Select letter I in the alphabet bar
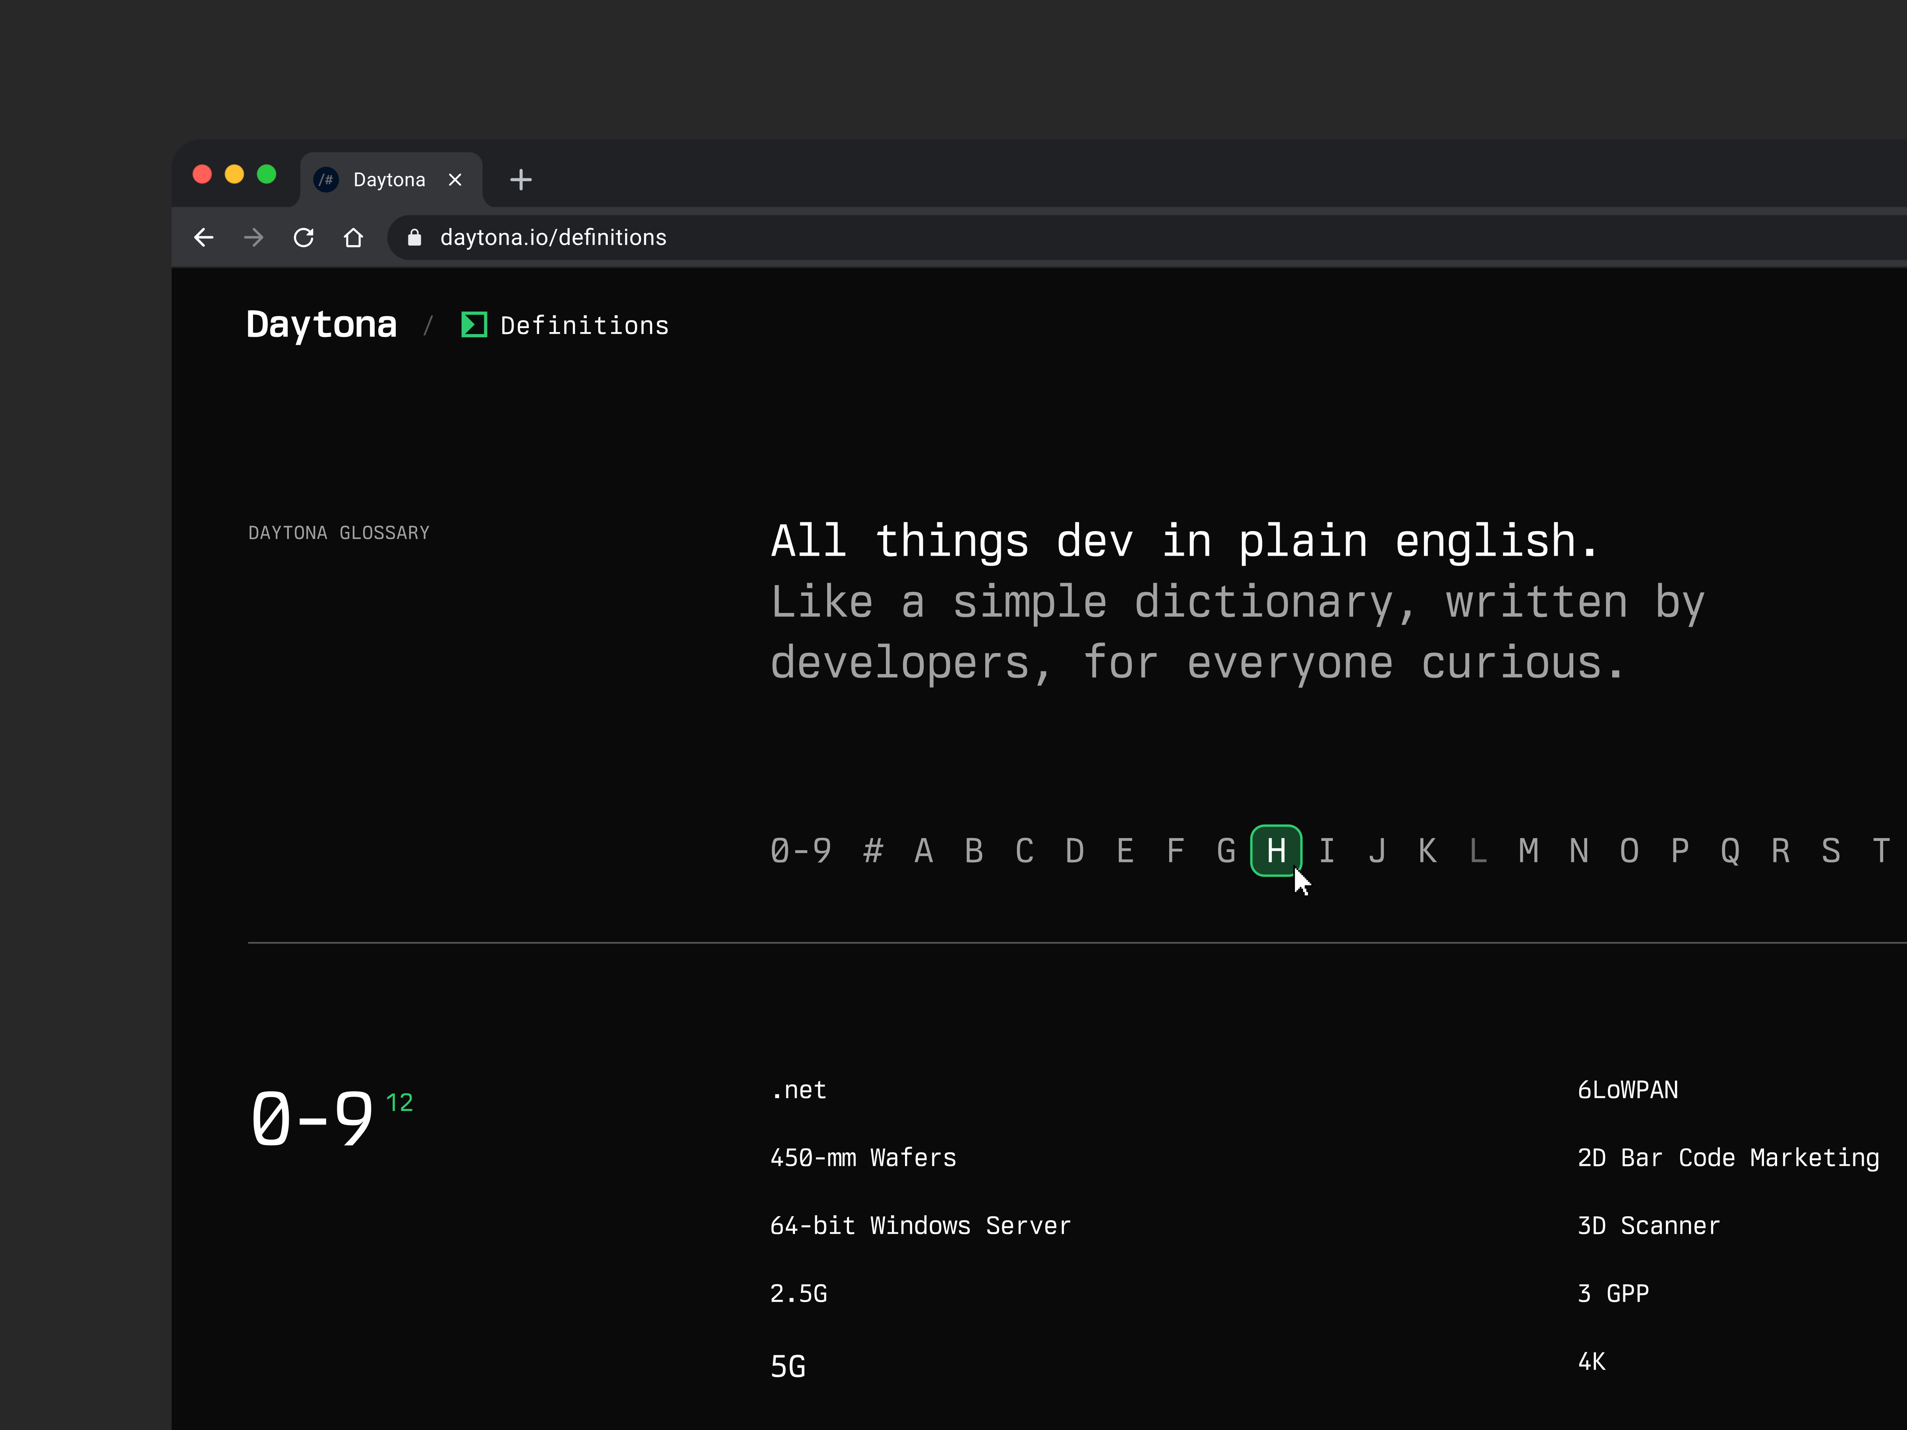Viewport: 1907px width, 1430px height. (x=1327, y=851)
